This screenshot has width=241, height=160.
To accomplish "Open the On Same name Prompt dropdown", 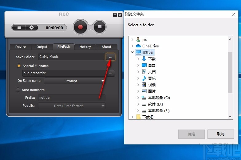I will click(x=74, y=81).
